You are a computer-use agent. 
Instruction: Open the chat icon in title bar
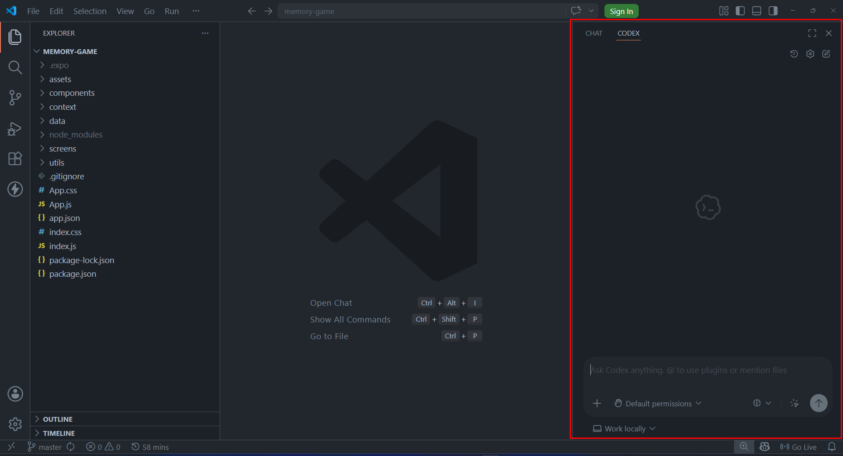pyautogui.click(x=576, y=11)
